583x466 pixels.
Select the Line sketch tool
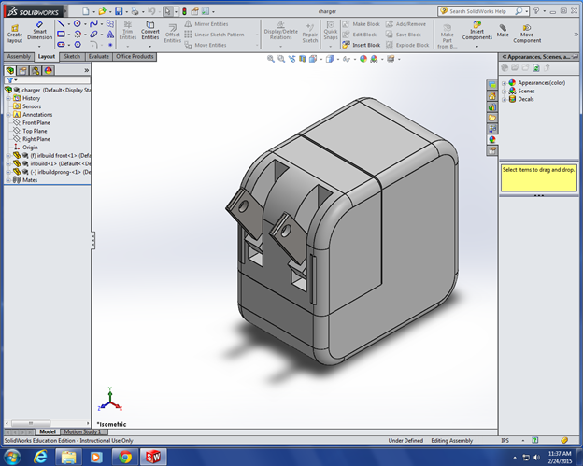[x=61, y=23]
